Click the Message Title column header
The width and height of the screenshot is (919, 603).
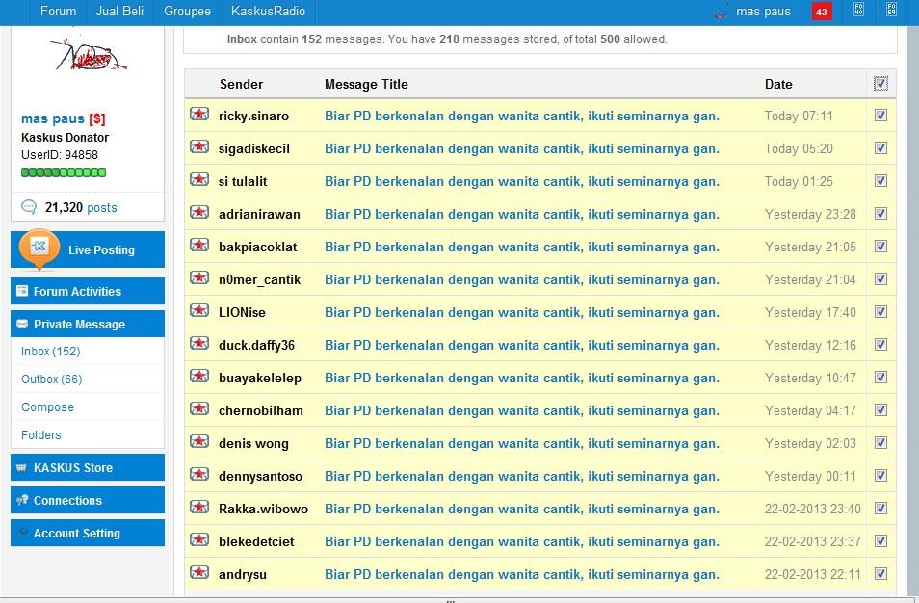(x=366, y=85)
